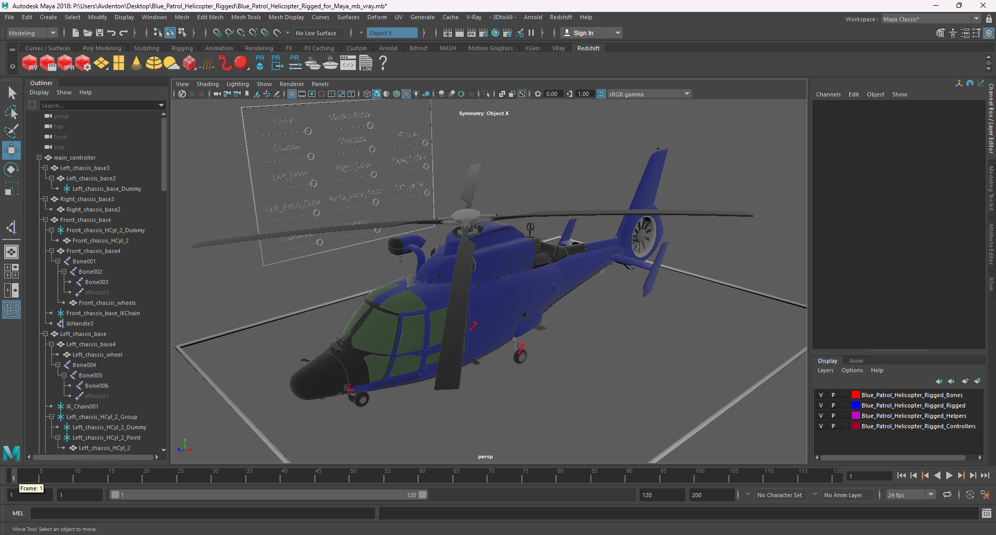
Task: Open the Modeling menu set dropdown
Action: [x=32, y=33]
